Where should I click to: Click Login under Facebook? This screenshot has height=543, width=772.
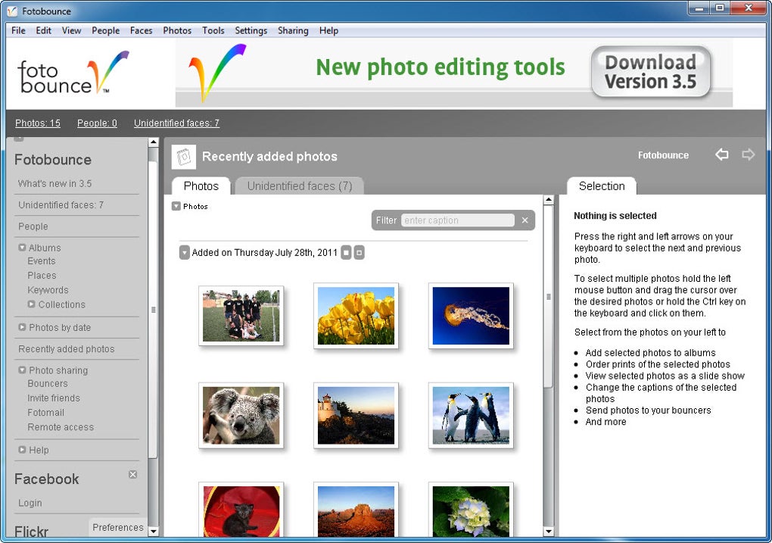[30, 503]
